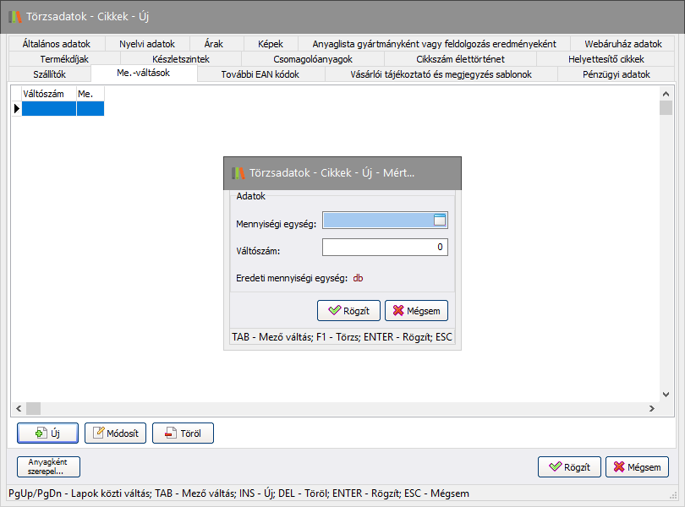Click the Anyagként szerepel... button
The image size is (685, 507).
[47, 466]
